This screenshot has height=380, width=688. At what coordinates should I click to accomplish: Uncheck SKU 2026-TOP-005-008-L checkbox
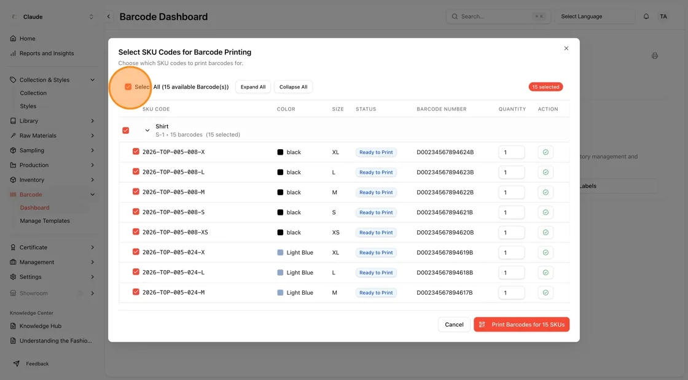[136, 171]
